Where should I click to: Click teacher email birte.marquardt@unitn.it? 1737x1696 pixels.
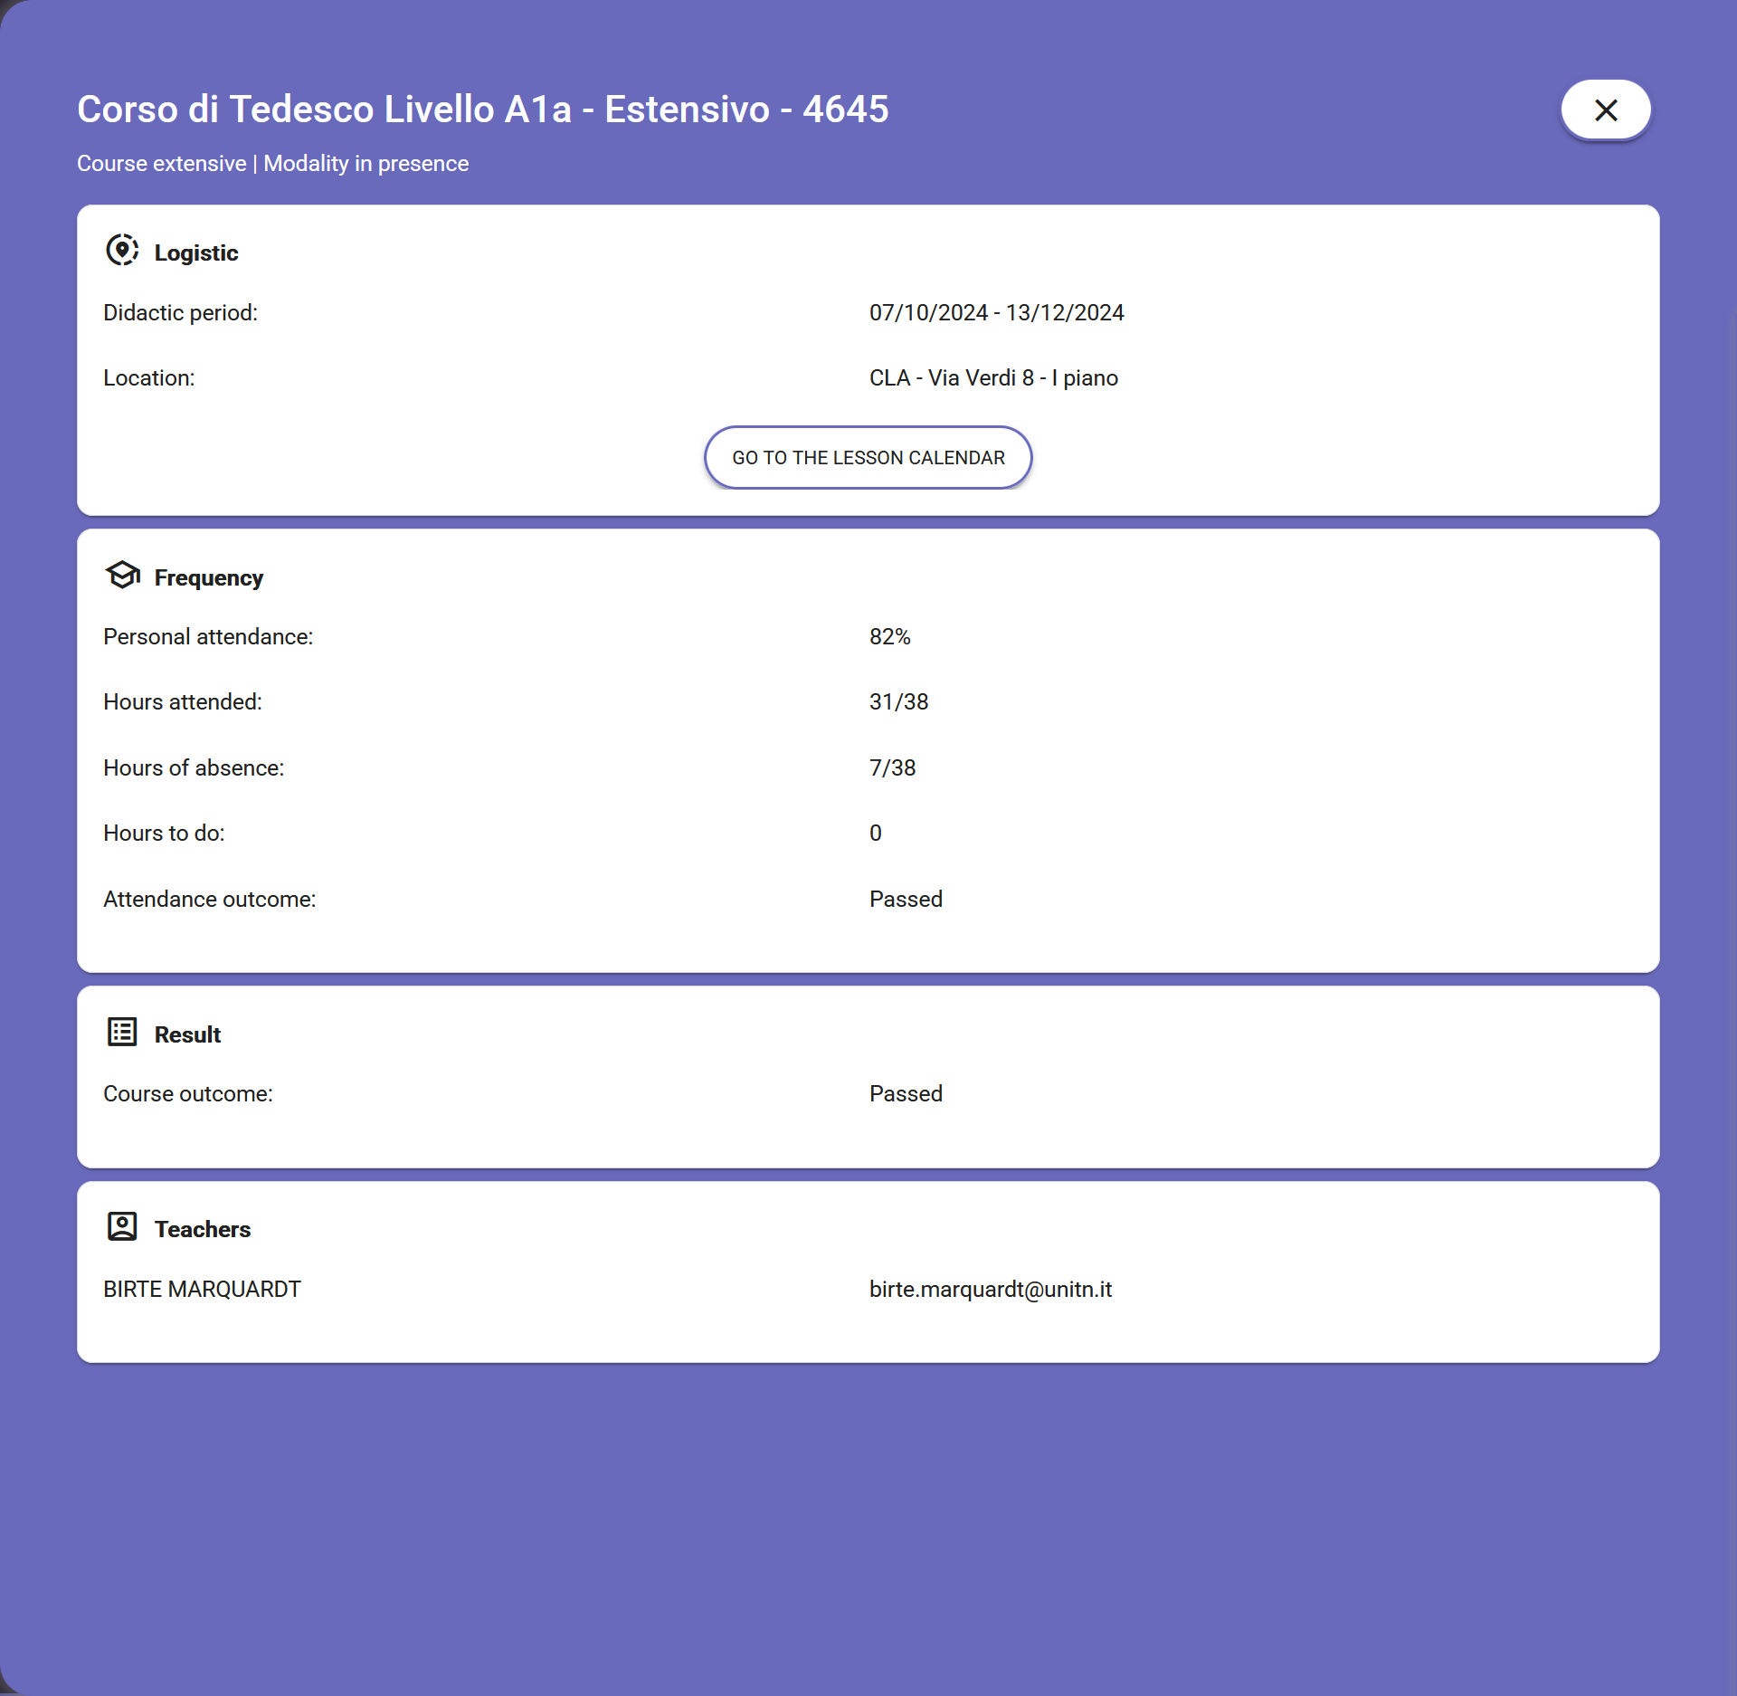(x=990, y=1289)
